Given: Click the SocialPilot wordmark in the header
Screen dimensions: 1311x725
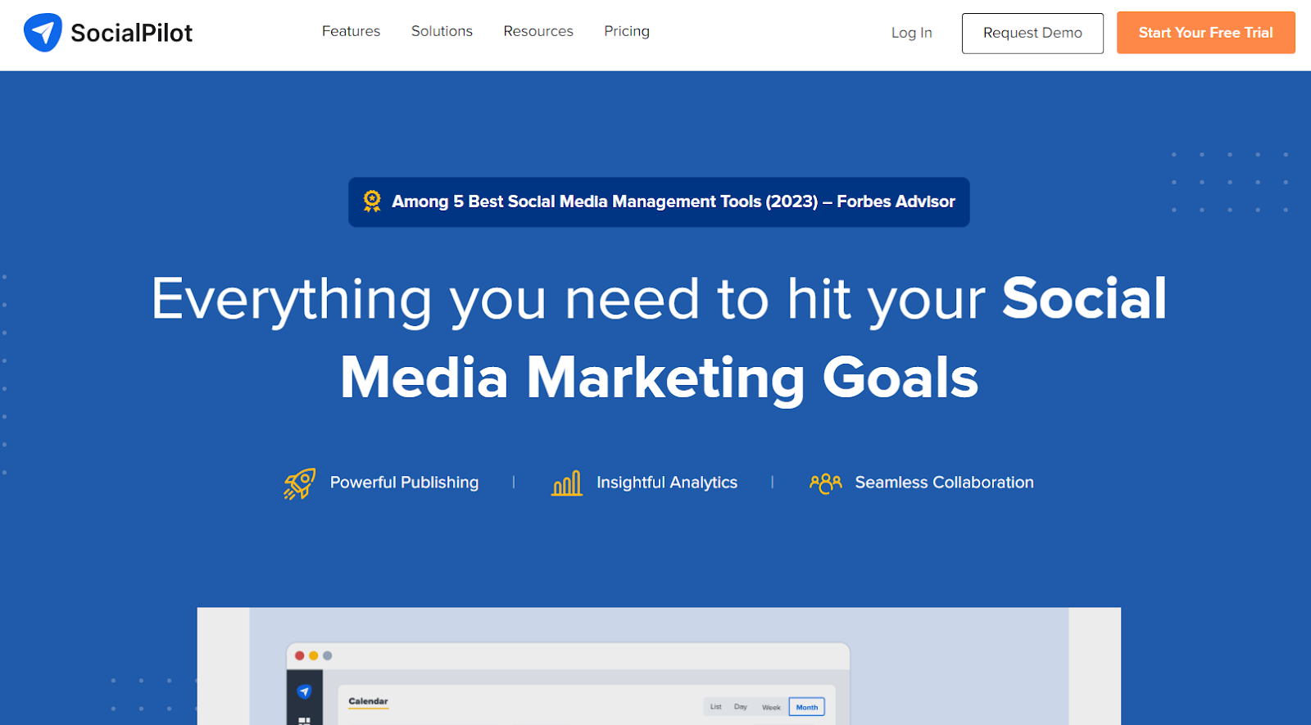Looking at the screenshot, I should click(131, 33).
